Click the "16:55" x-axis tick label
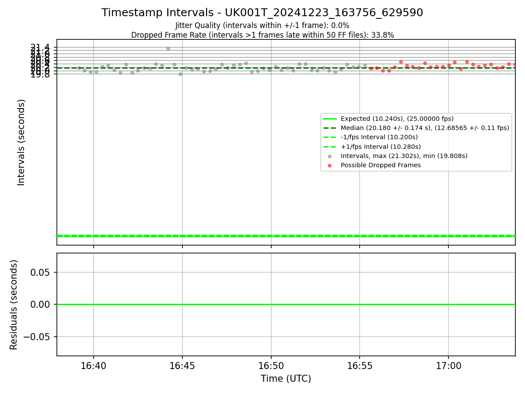 pos(360,365)
